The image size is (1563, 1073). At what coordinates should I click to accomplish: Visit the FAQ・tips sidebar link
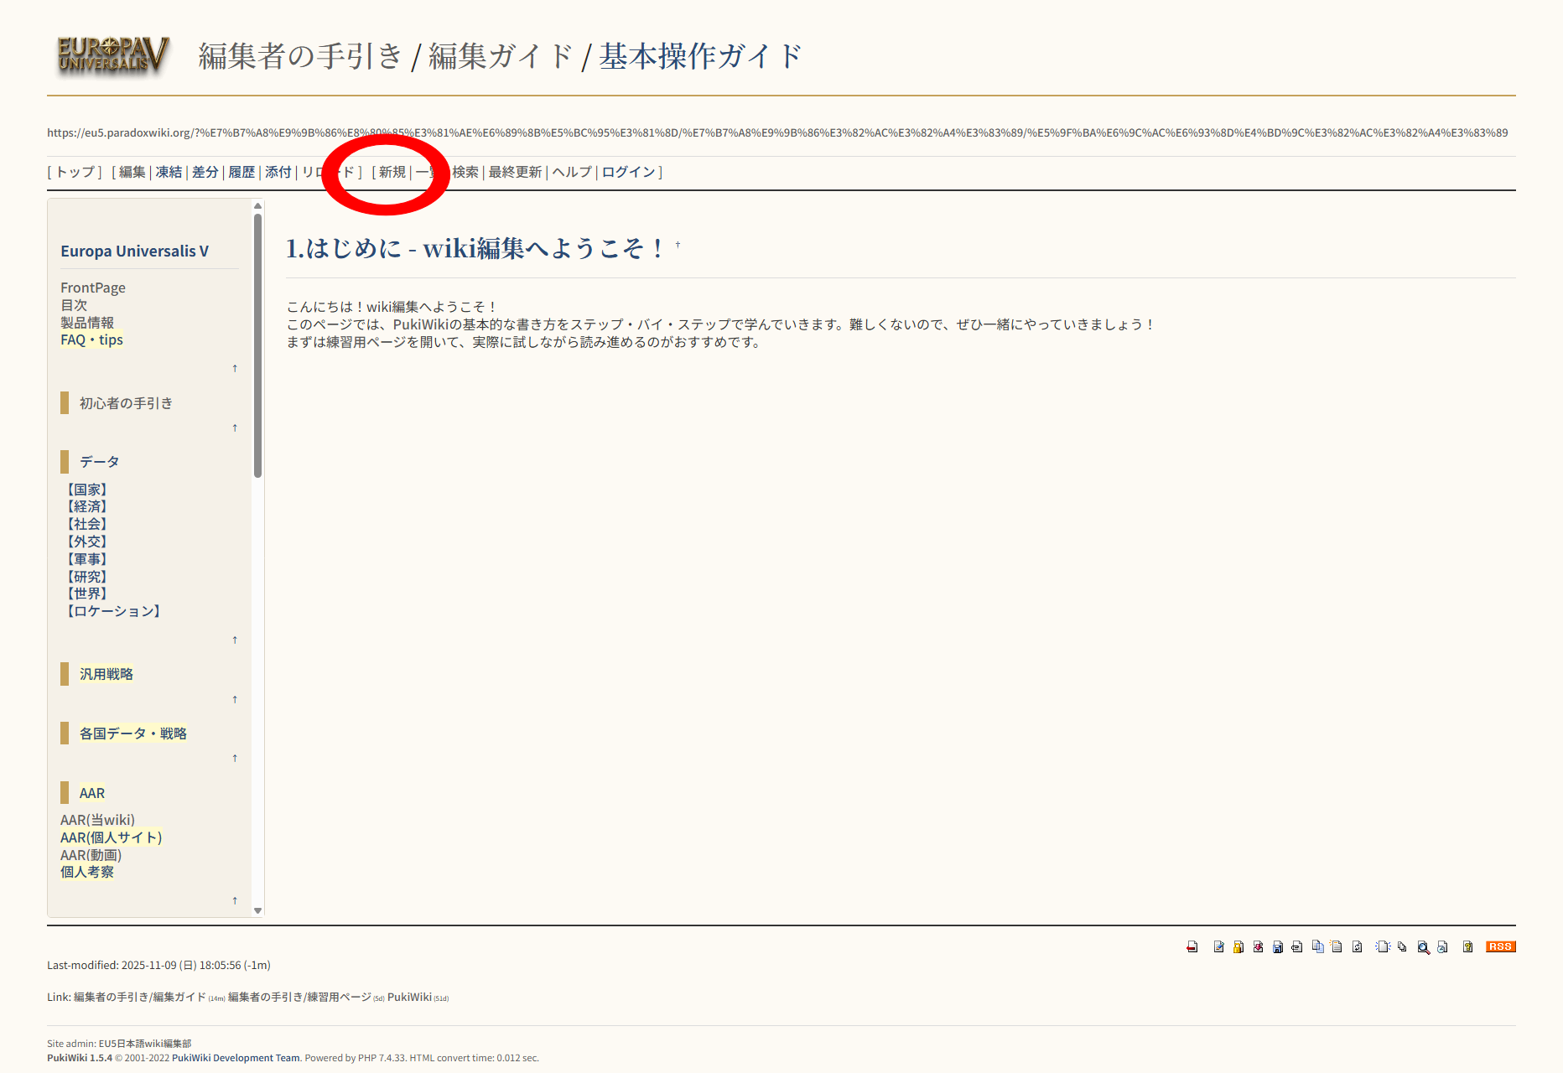pos(91,340)
